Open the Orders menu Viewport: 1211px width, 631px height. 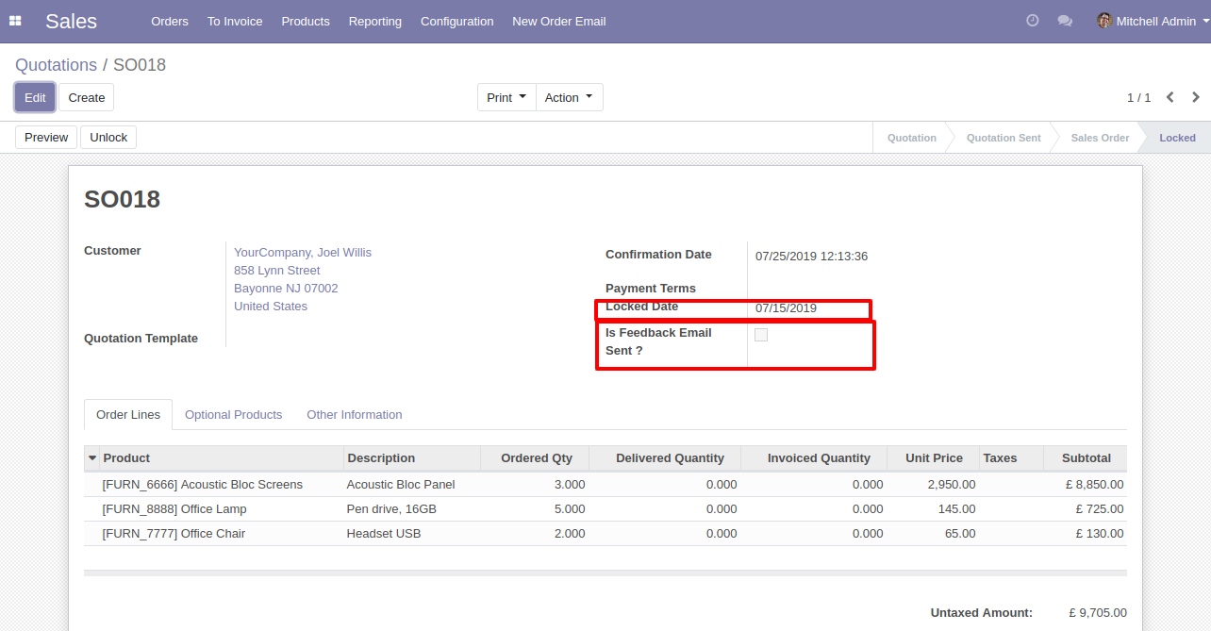tap(170, 21)
